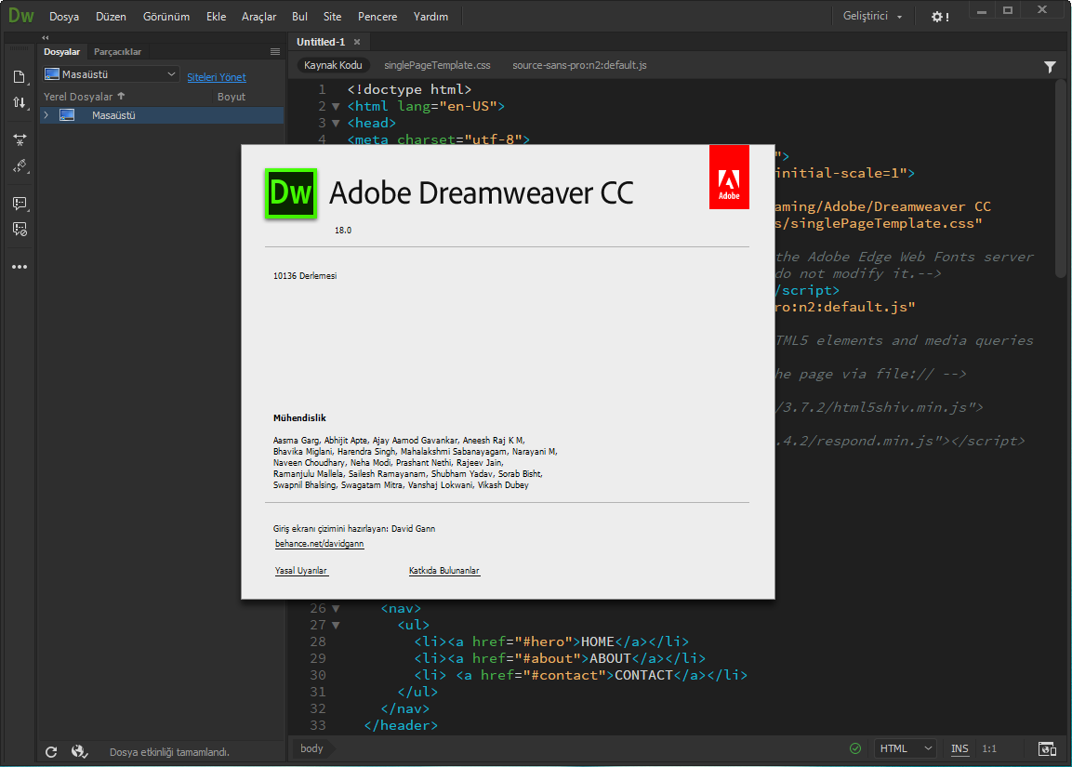This screenshot has height=767, width=1072.
Task: Click the Remove Comment icon
Action: tap(19, 230)
